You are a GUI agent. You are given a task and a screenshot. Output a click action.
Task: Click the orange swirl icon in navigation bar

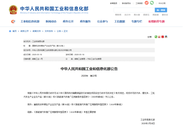[13, 21]
